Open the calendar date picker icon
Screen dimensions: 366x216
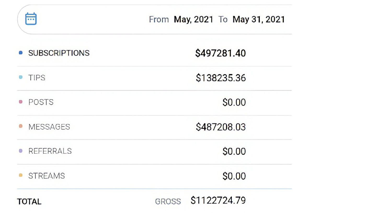point(31,19)
